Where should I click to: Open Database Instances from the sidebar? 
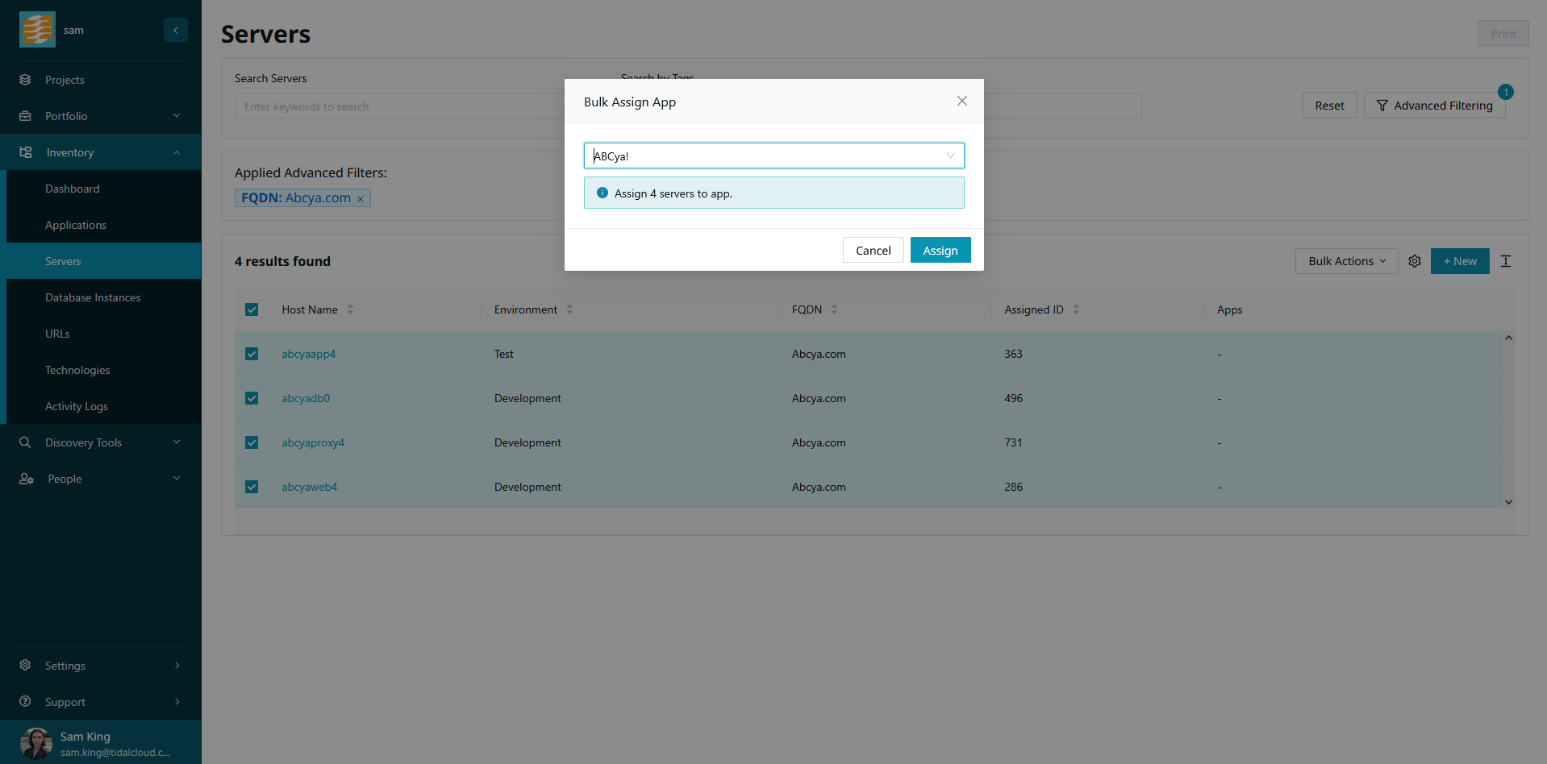pyautogui.click(x=93, y=297)
